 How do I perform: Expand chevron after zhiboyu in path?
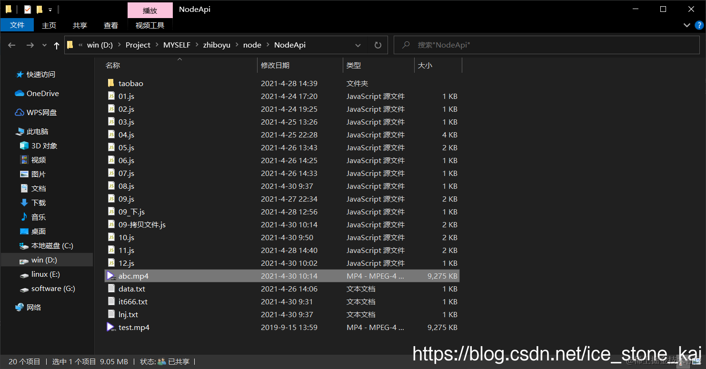[x=237, y=45]
